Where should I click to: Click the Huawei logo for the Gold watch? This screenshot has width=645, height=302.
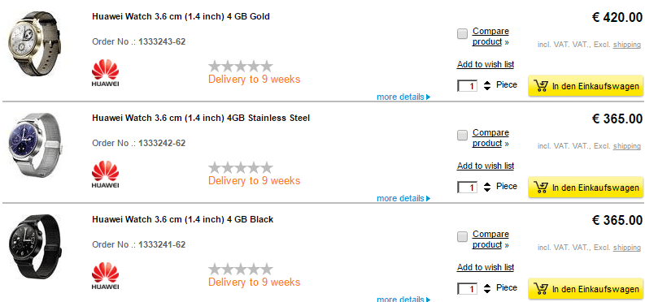(105, 72)
